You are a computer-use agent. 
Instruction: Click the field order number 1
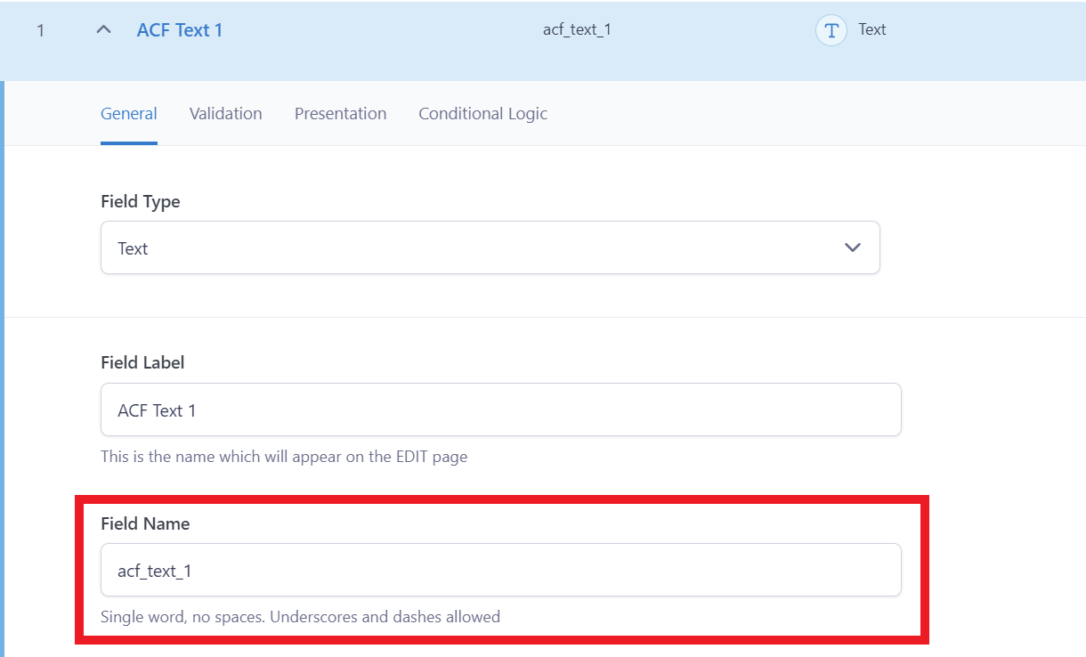coord(40,30)
